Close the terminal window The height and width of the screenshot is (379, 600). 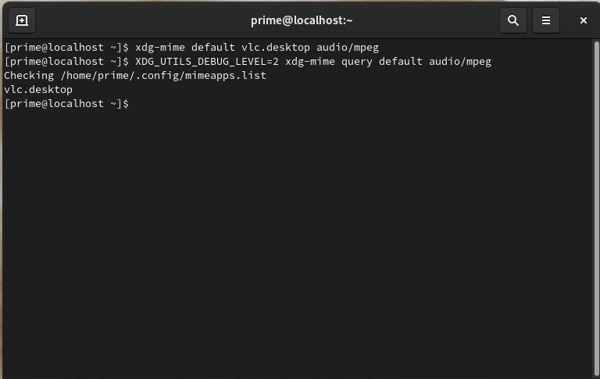pos(583,20)
